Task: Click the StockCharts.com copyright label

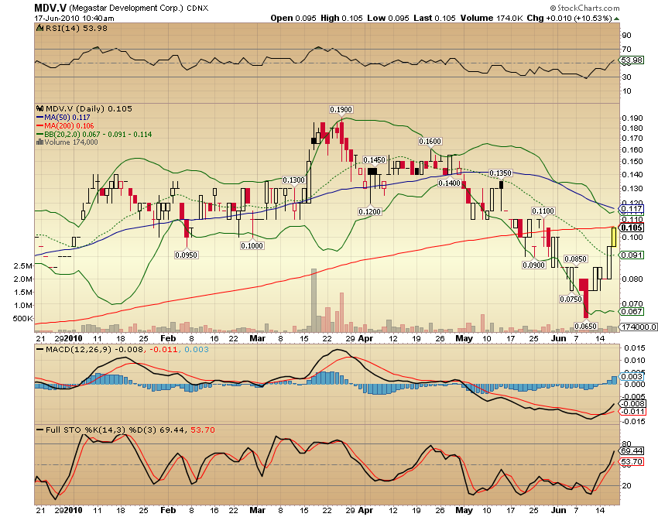Action: click(x=584, y=8)
